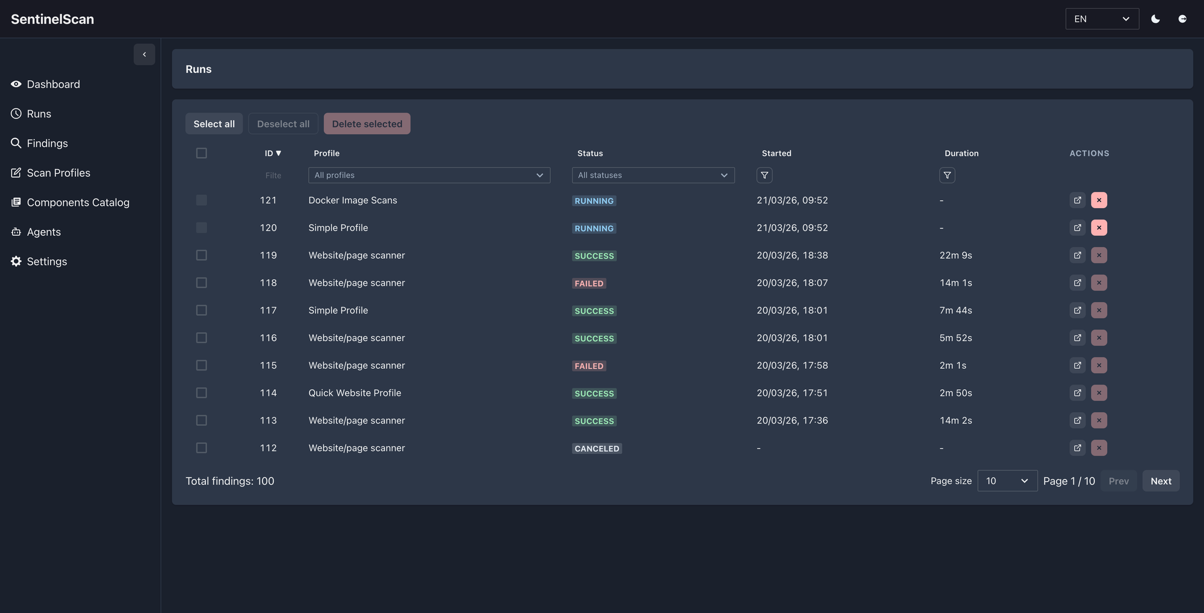Change the page size dropdown
Viewport: 1204px width, 613px height.
1007,481
